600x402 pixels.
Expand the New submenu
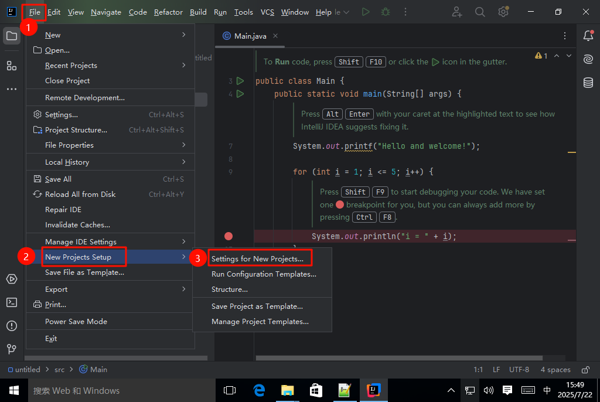[x=110, y=35]
